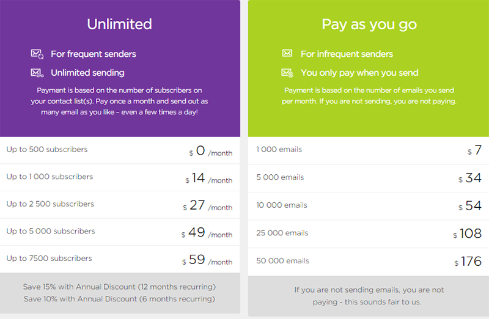
Task: Click the $176 price for 50 000 emails
Action: [468, 262]
